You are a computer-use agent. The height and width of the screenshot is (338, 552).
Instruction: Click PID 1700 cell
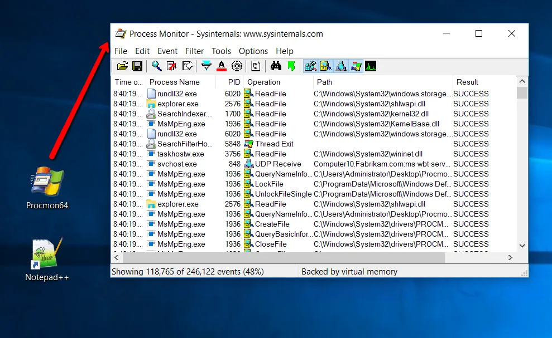click(x=232, y=114)
